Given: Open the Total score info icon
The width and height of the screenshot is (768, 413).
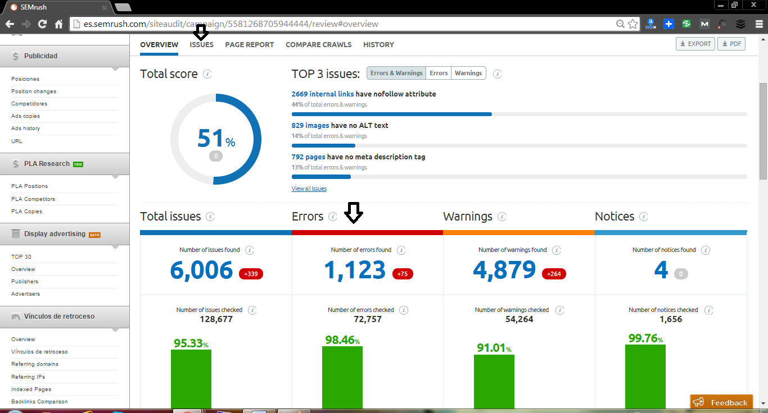Looking at the screenshot, I should [x=209, y=74].
